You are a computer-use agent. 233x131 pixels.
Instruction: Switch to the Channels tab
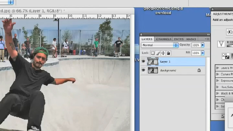pos(164,39)
